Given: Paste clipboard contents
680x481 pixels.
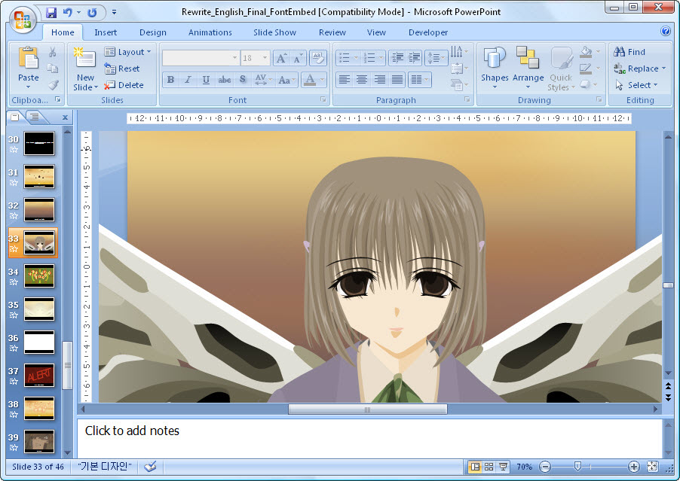Looking at the screenshot, I should (28, 67).
